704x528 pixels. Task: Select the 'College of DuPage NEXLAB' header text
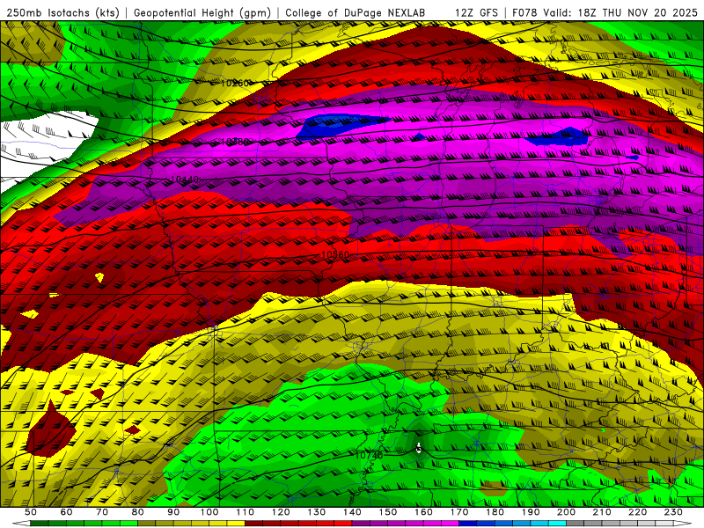(x=355, y=12)
